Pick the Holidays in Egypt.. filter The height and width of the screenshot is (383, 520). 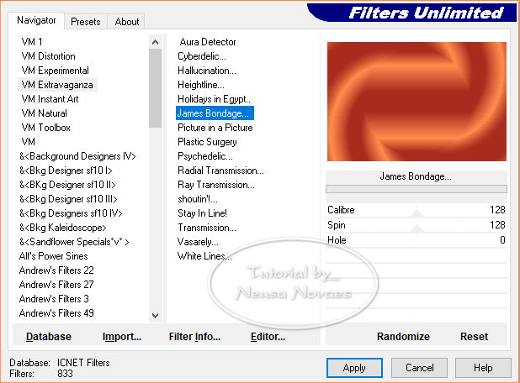[214, 99]
